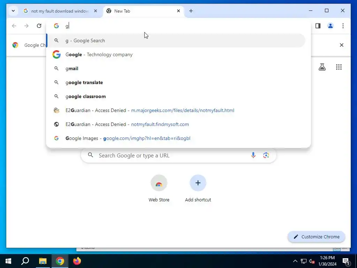
Task: Close the 'not my fault download' tab
Action: [96, 11]
